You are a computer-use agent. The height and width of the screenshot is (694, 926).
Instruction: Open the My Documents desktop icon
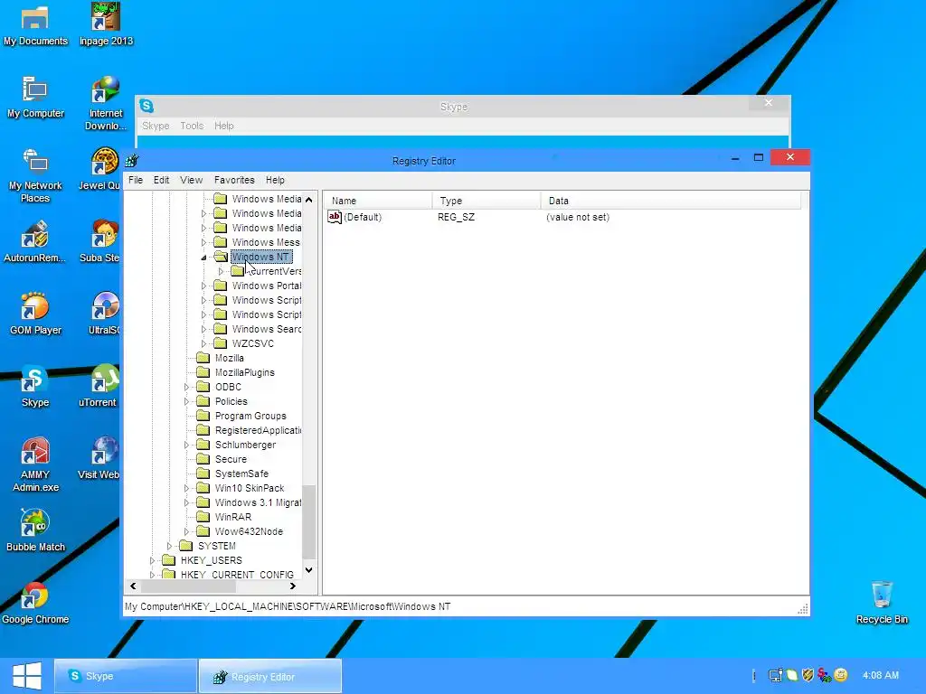(x=35, y=24)
